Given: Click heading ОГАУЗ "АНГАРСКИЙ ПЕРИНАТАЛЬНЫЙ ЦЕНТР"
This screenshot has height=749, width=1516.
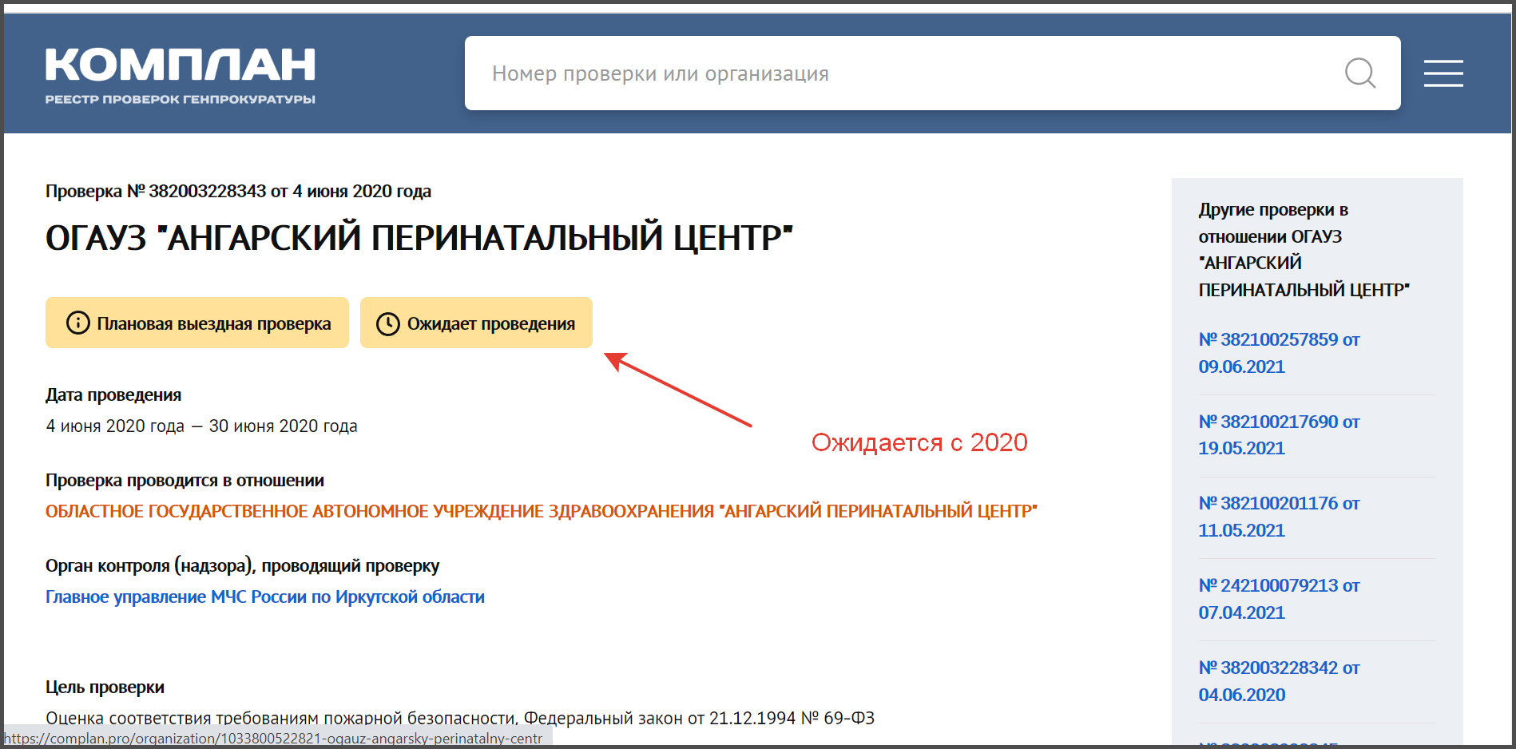Looking at the screenshot, I should click(419, 238).
